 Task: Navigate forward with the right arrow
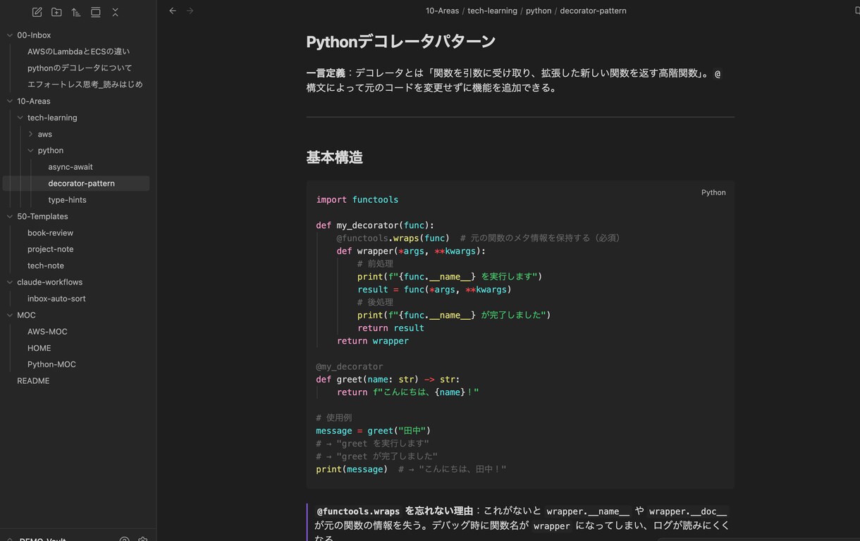pos(190,11)
